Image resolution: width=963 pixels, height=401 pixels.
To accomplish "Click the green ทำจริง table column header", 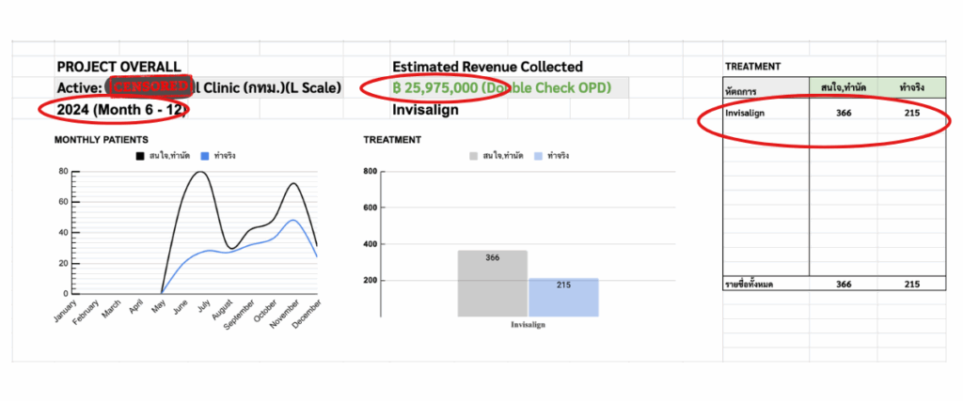I will tap(911, 86).
